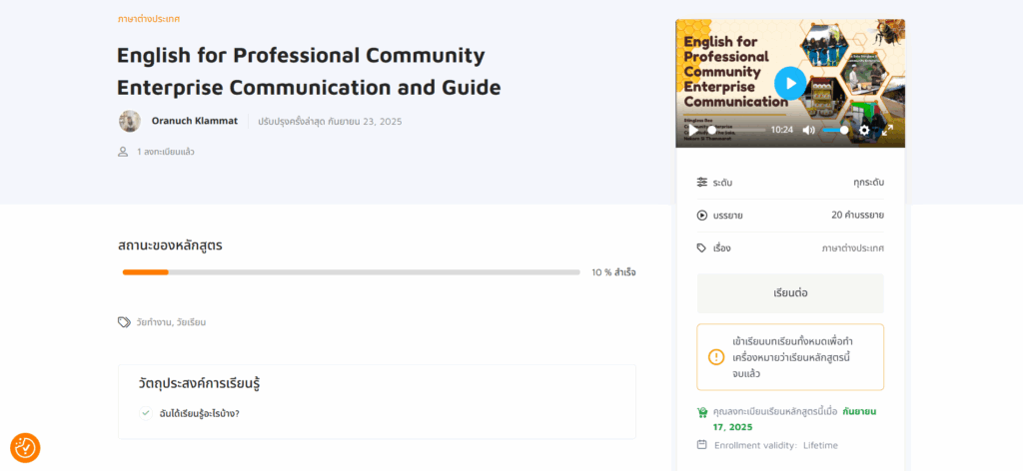Click the tag icon beside วัยทำงาน
Image resolution: width=1023 pixels, height=471 pixels.
(124, 322)
